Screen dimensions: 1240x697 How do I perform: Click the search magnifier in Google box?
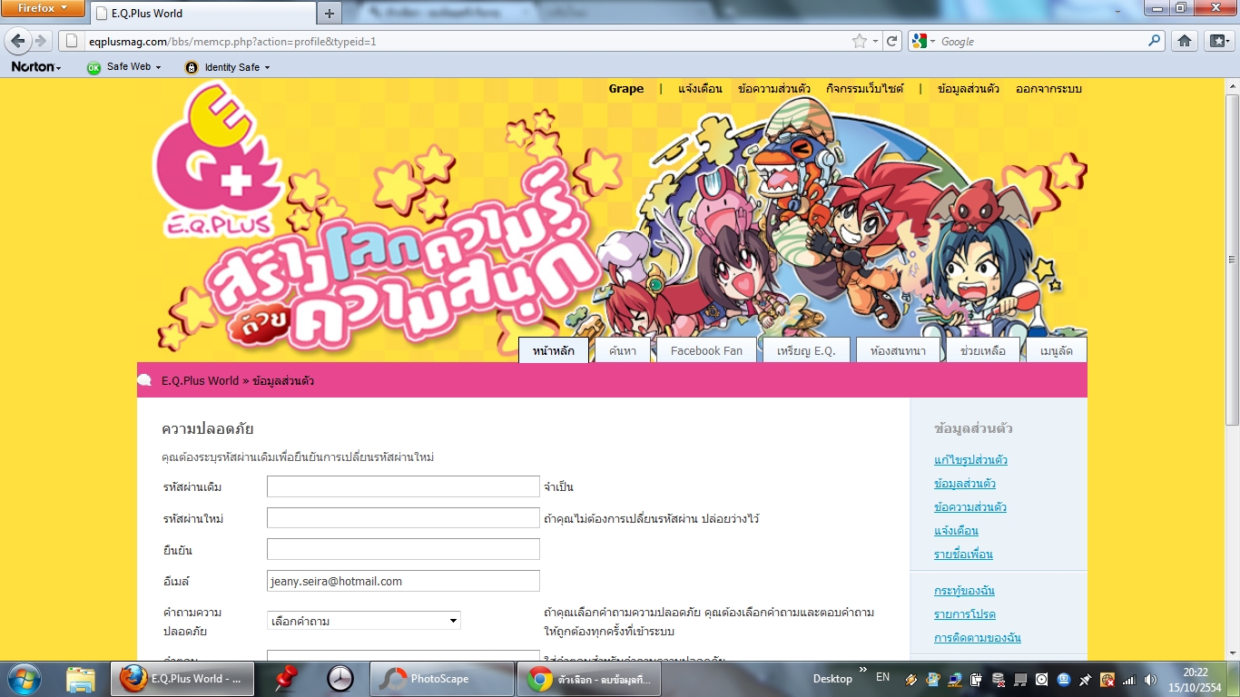tap(1155, 41)
